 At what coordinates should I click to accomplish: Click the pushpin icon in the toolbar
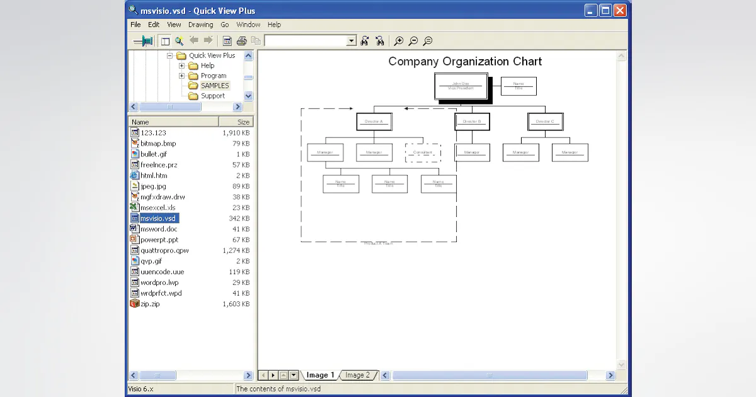click(143, 41)
